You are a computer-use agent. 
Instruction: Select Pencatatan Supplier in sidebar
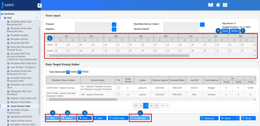(x=19, y=35)
